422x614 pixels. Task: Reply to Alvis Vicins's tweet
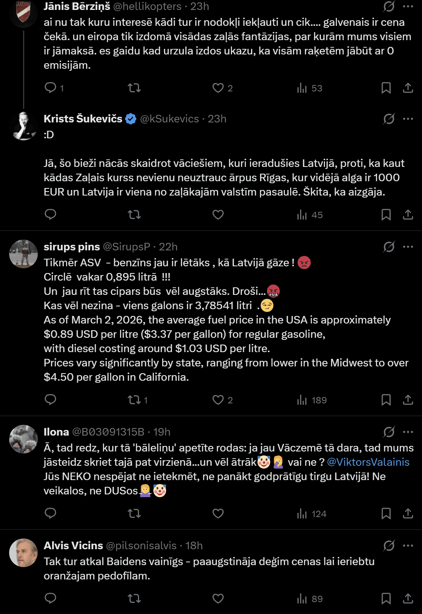50,599
